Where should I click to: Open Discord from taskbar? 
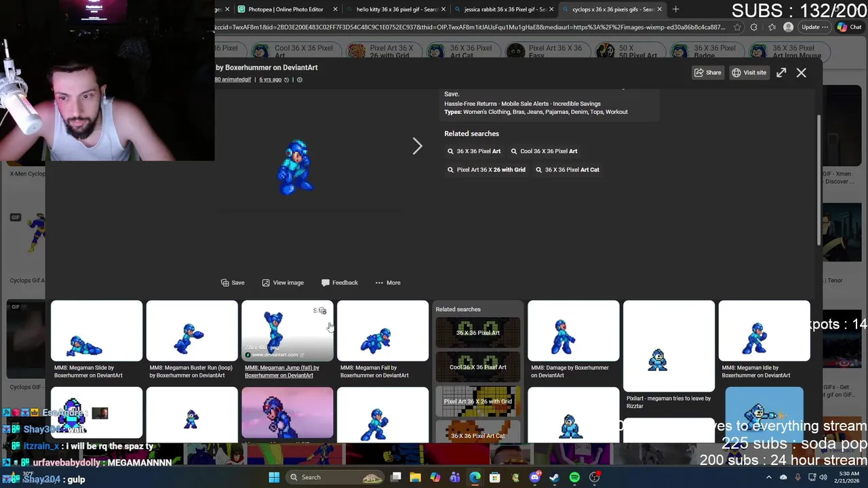tap(535, 477)
